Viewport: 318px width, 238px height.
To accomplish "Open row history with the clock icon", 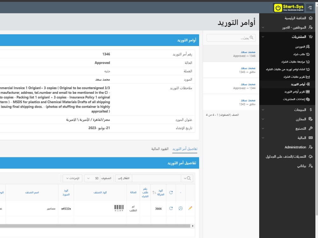I will click(x=181, y=208).
